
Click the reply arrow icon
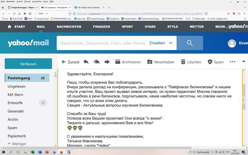point(86,62)
